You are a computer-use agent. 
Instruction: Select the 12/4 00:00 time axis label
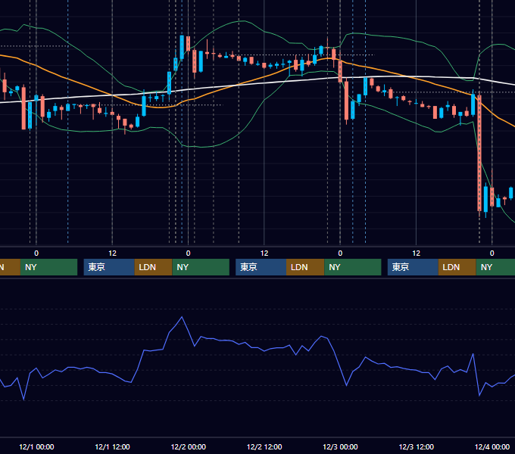pyautogui.click(x=492, y=446)
